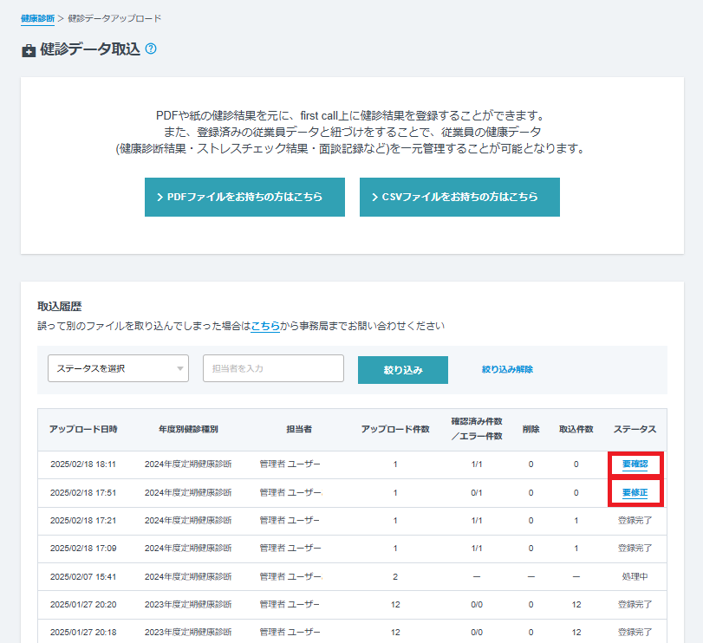Click the medical briefcase icon beside title
Viewport: 703px width, 643px height.
[29, 50]
